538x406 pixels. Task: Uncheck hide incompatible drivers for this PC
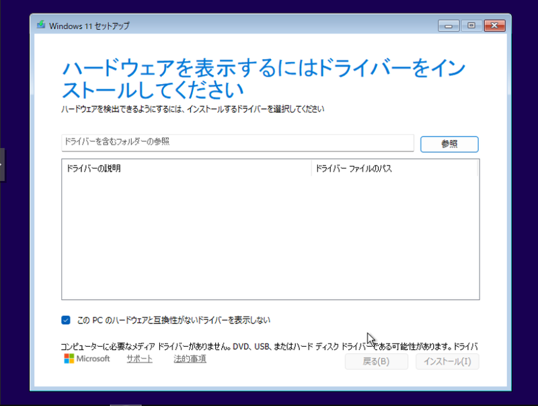coord(65,320)
